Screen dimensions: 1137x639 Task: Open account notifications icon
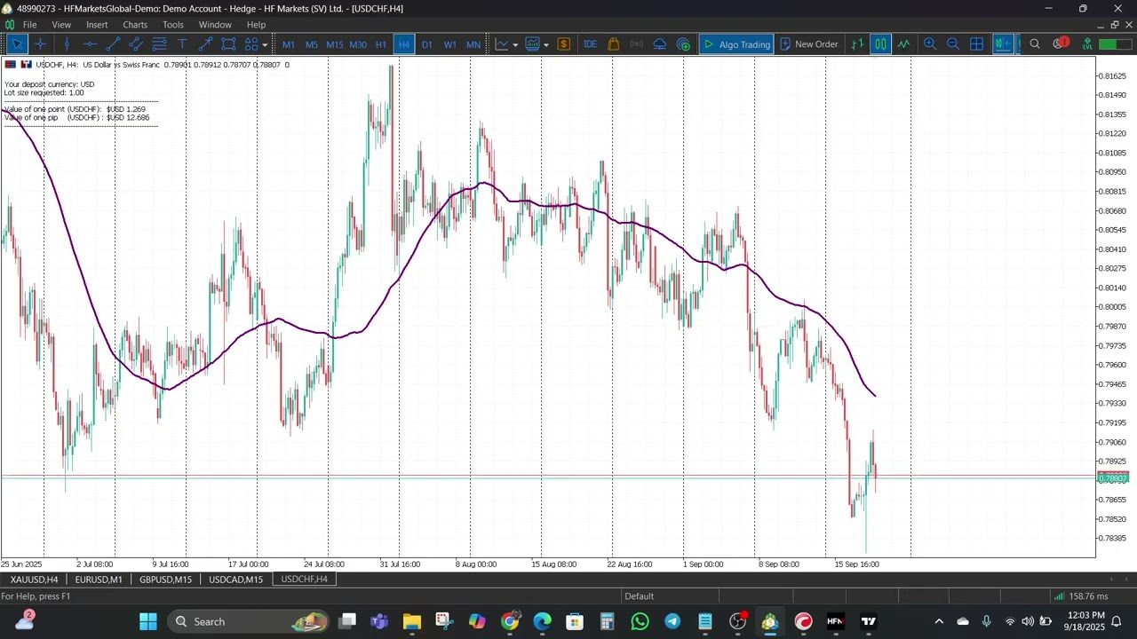[1060, 43]
